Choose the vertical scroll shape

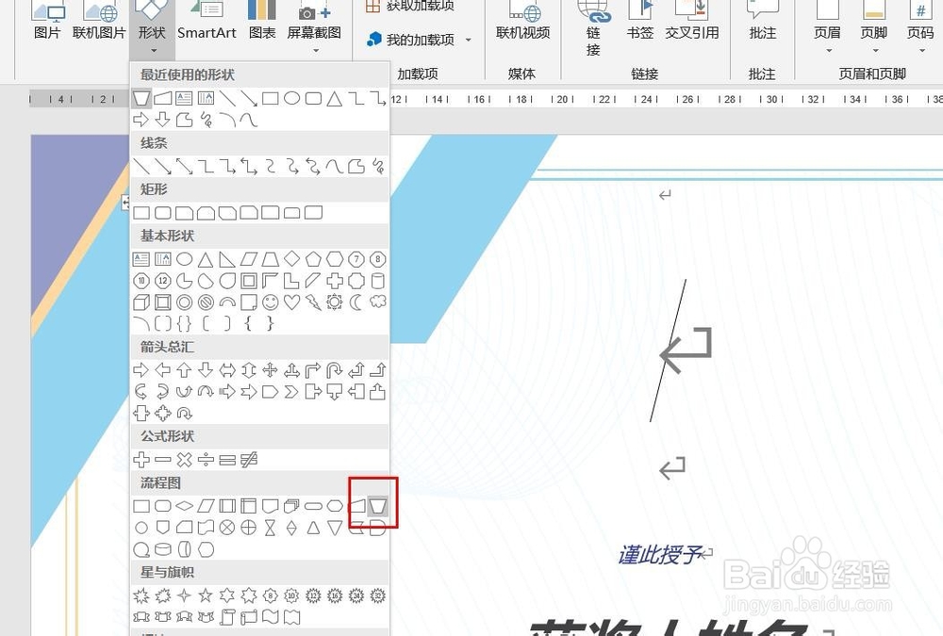click(227, 617)
